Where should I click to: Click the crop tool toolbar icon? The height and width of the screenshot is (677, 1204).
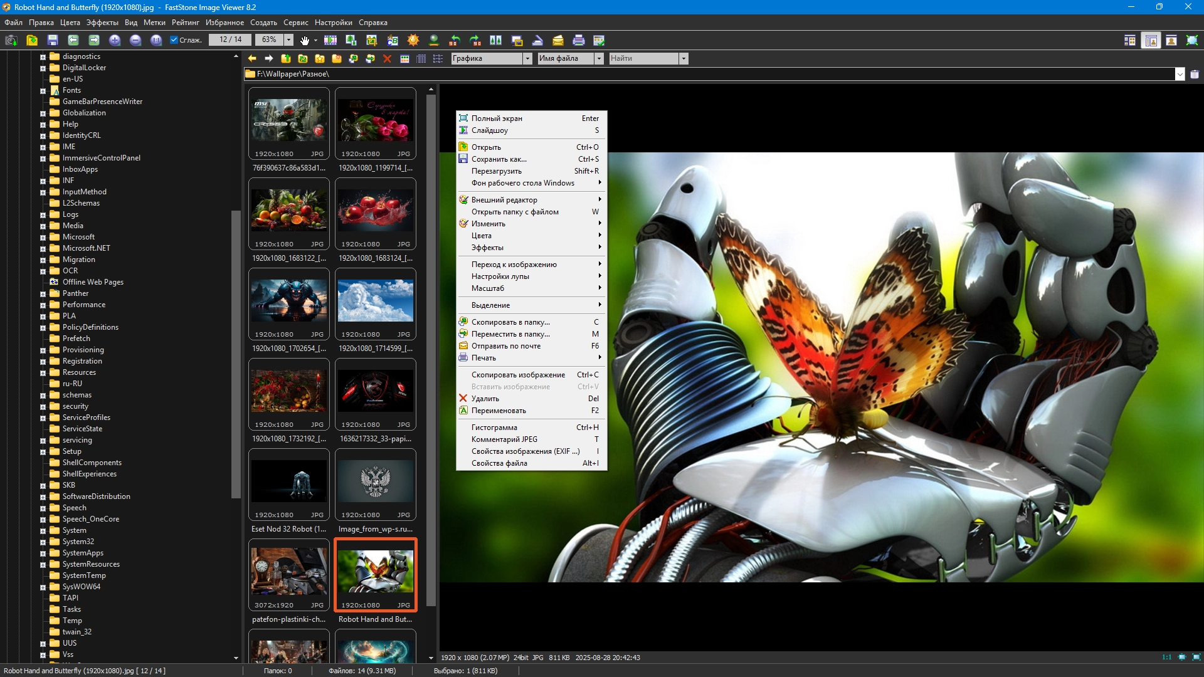(x=372, y=40)
